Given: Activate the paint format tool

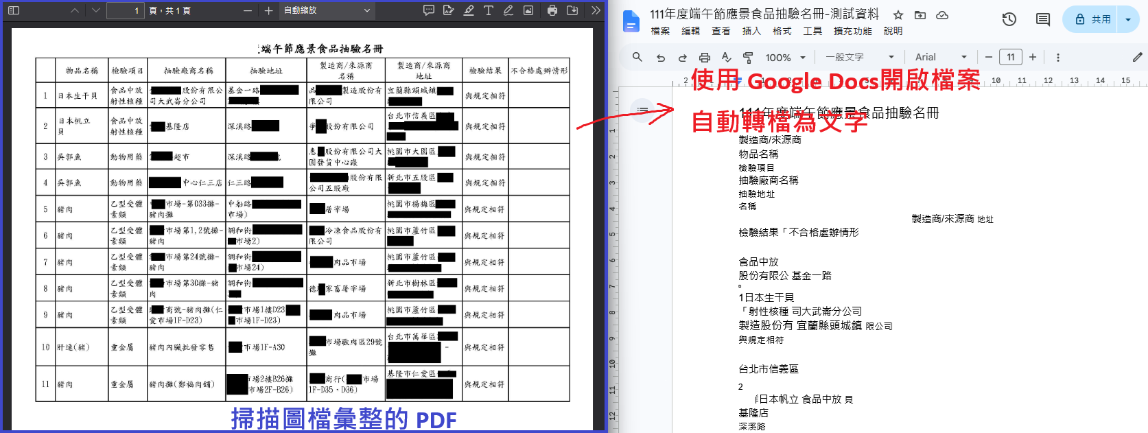Looking at the screenshot, I should click(x=748, y=58).
